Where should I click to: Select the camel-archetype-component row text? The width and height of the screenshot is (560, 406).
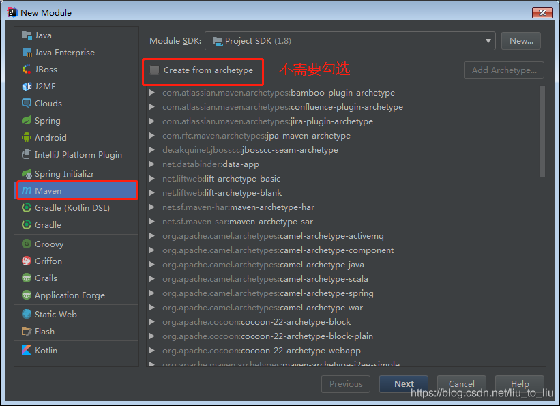pos(278,250)
